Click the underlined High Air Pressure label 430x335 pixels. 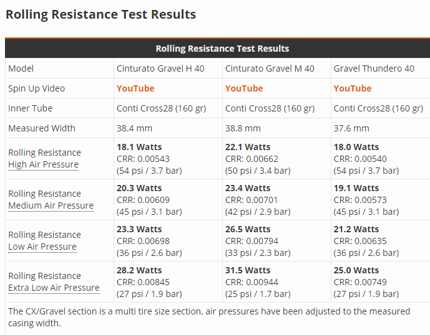pyautogui.click(x=43, y=164)
